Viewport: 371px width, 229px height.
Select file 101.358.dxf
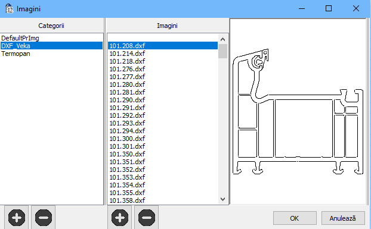point(163,200)
